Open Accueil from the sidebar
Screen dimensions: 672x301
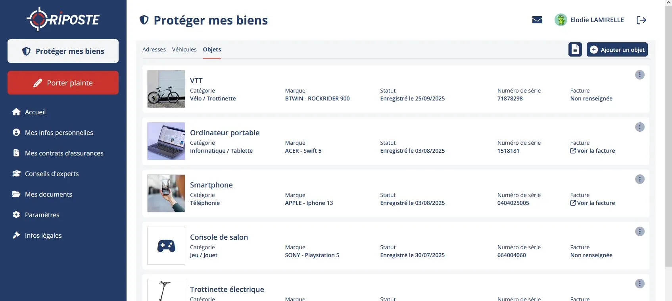tap(35, 112)
